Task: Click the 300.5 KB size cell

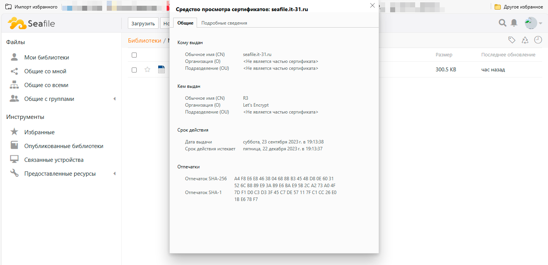Action: (x=446, y=70)
